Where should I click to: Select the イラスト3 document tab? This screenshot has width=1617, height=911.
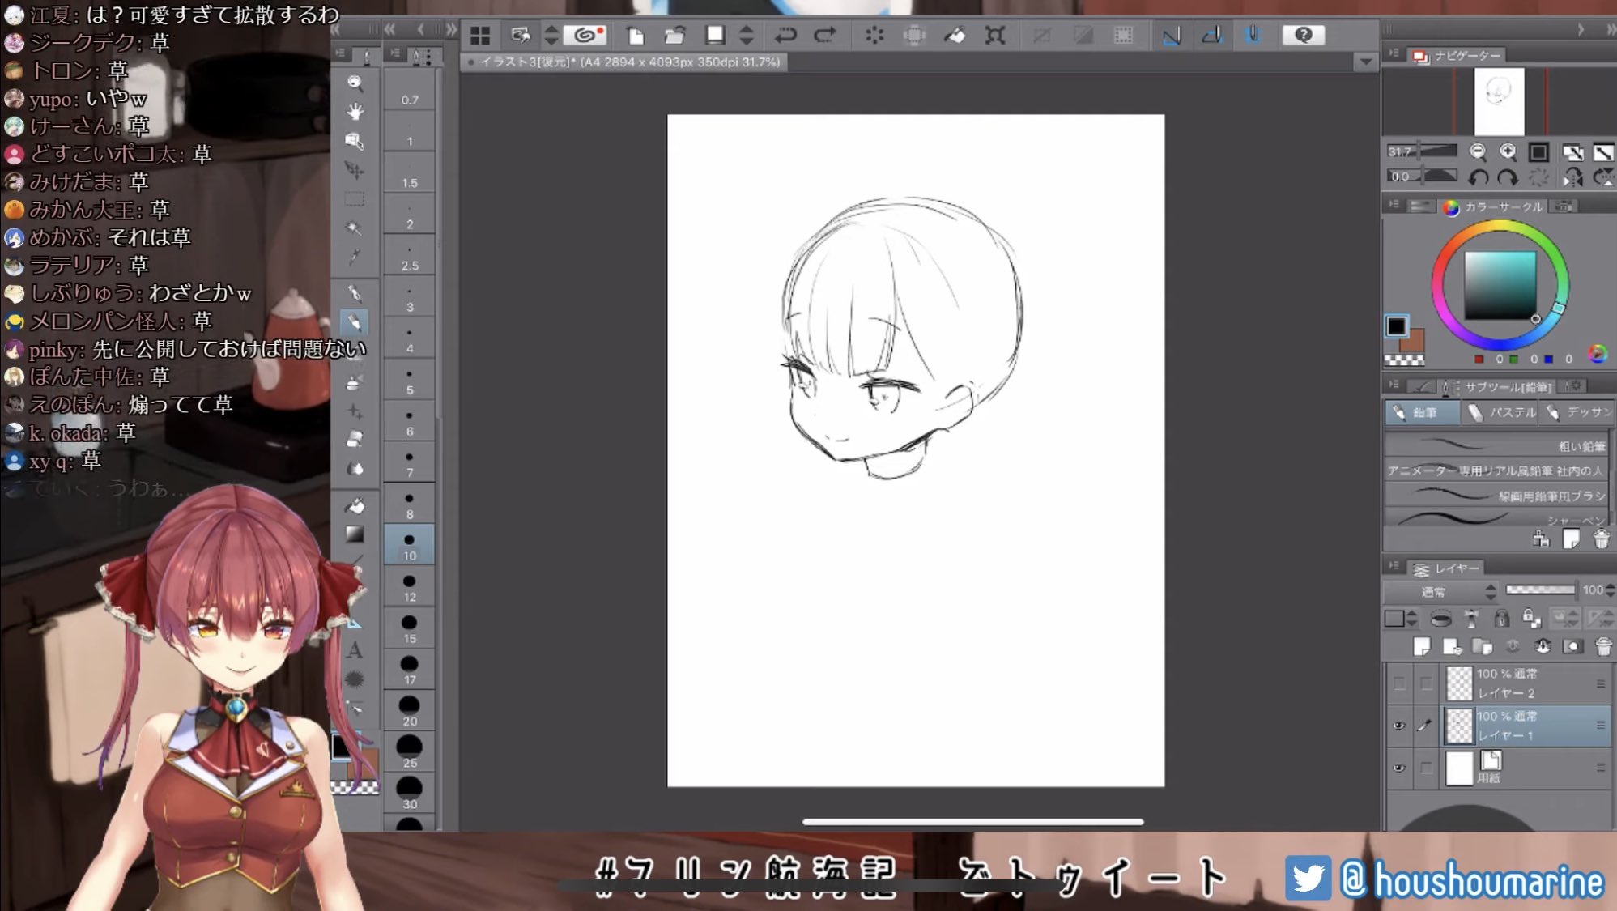coord(623,62)
